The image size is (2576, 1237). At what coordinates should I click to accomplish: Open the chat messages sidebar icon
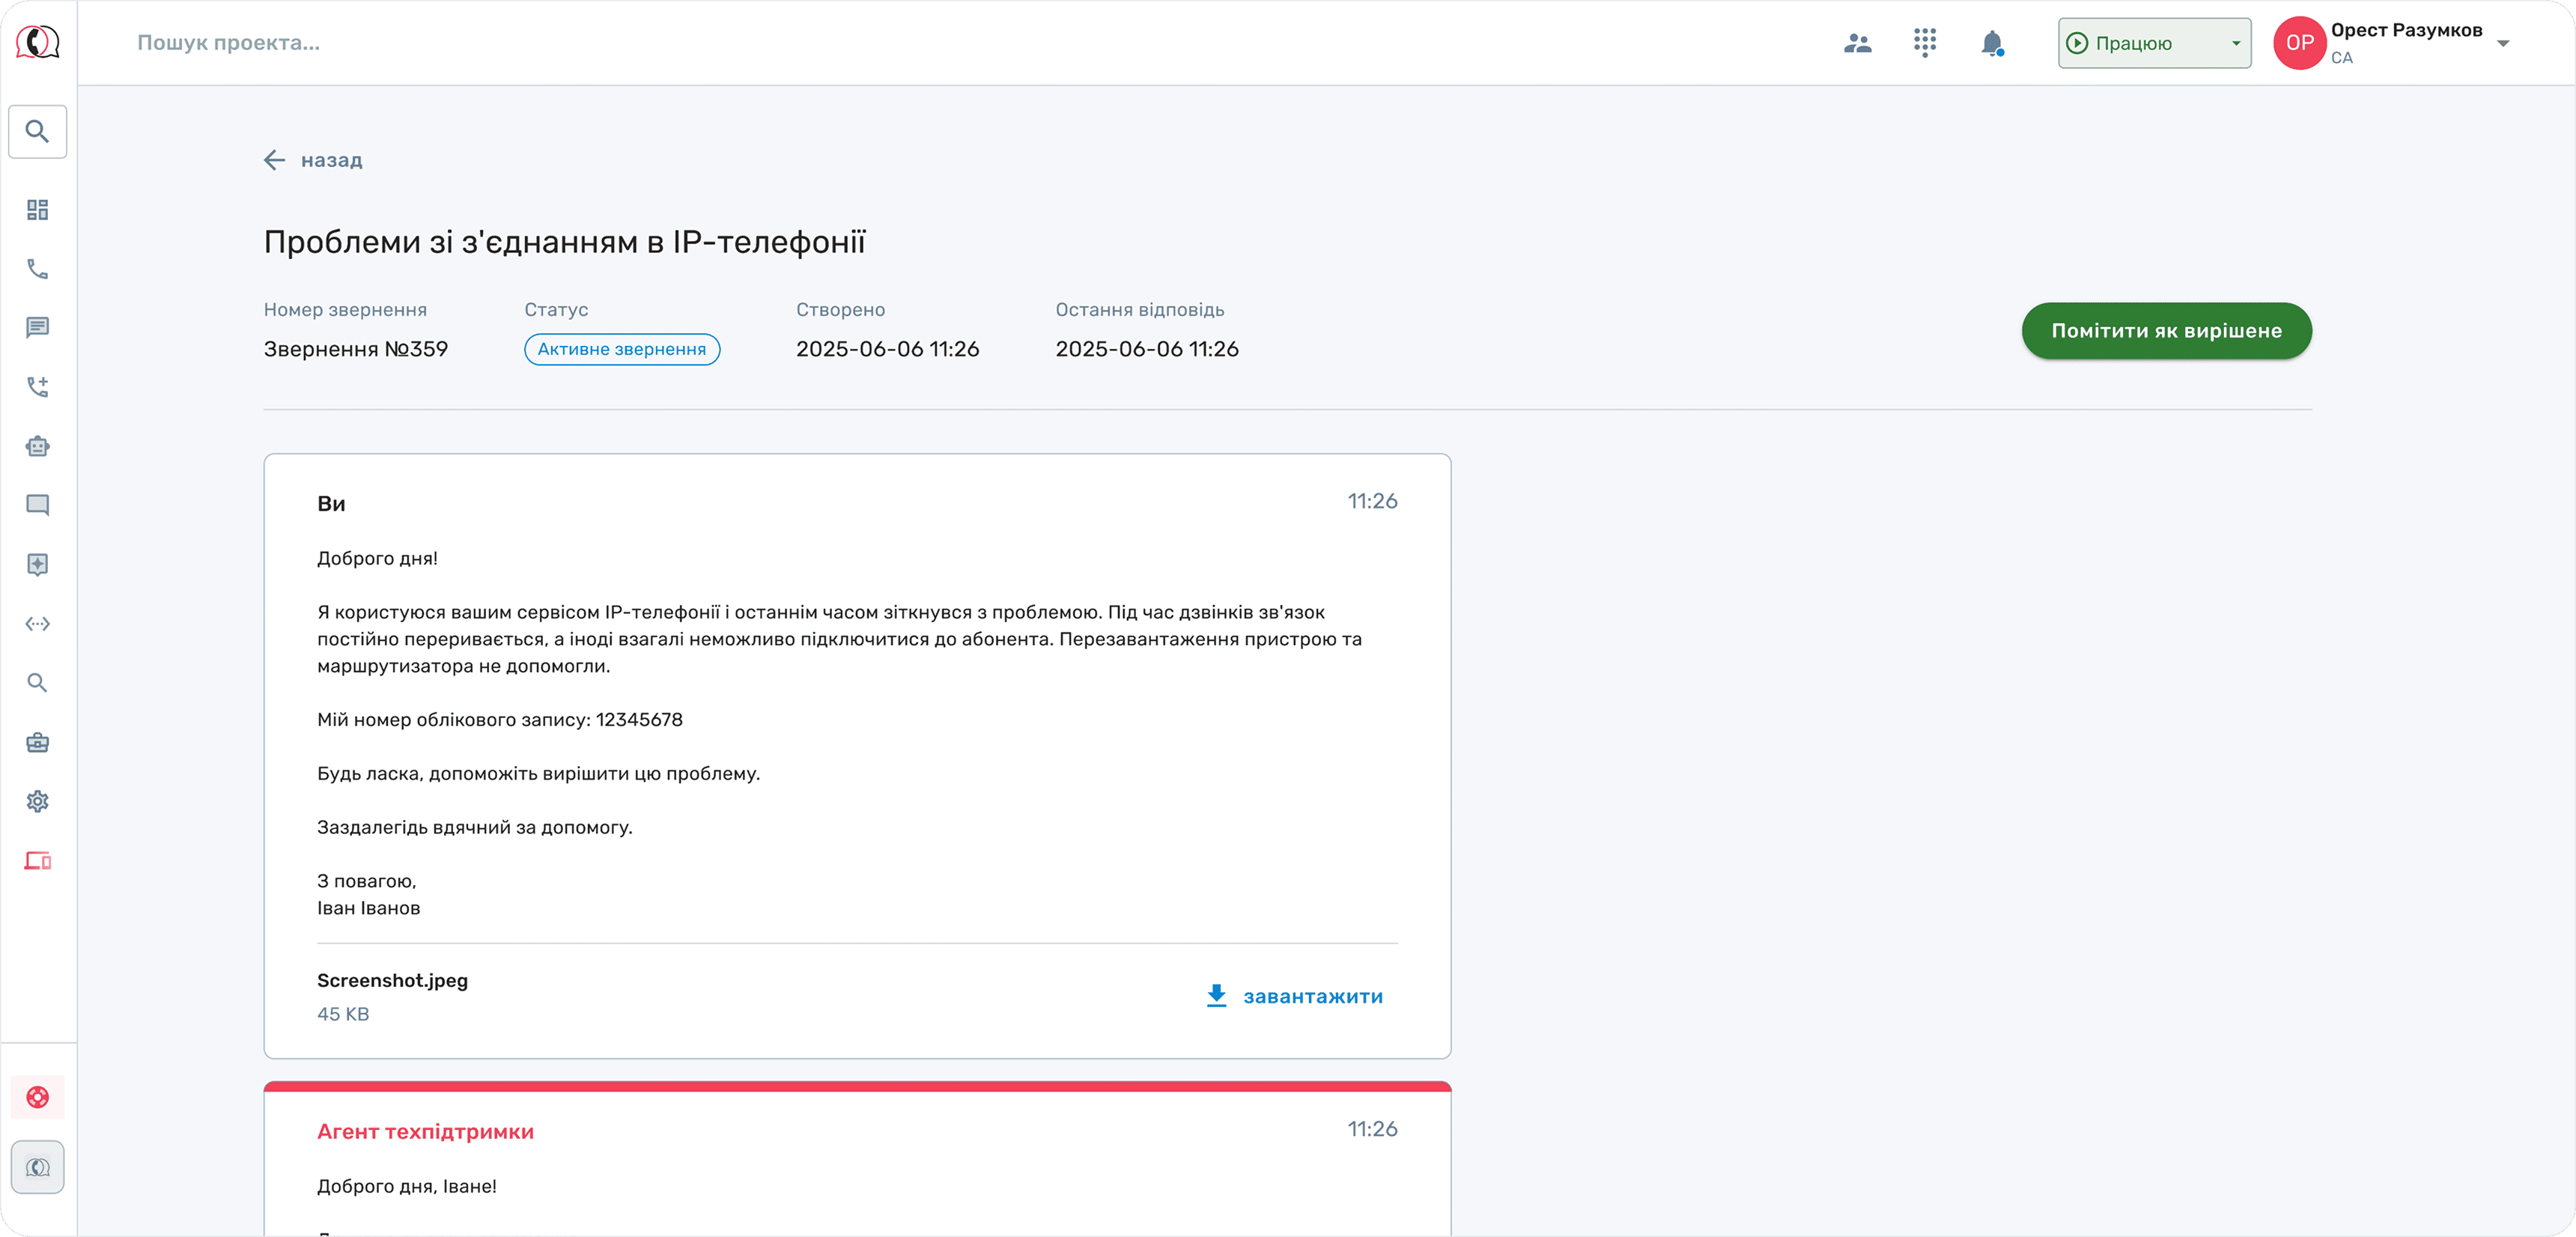pyautogui.click(x=37, y=328)
